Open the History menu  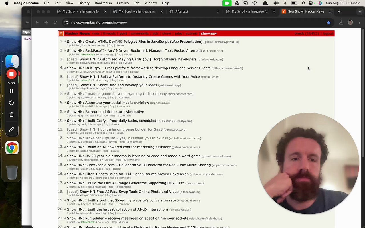tap(84, 3)
